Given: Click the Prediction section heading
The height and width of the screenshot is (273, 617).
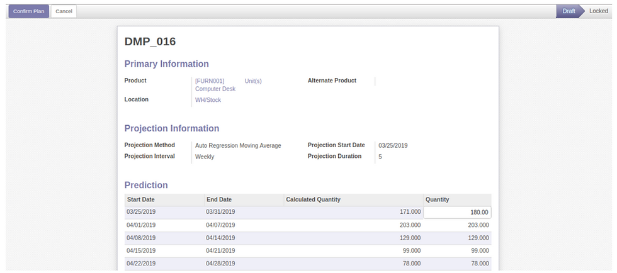Looking at the screenshot, I should [146, 186].
